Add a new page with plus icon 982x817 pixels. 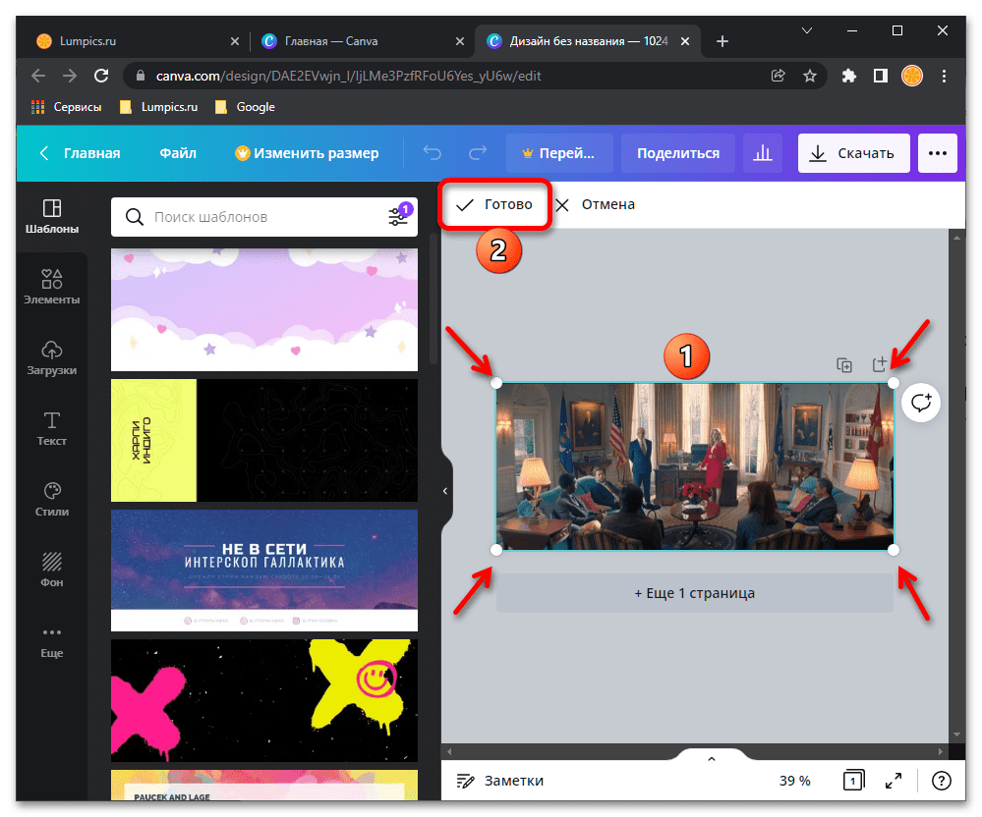tap(880, 364)
